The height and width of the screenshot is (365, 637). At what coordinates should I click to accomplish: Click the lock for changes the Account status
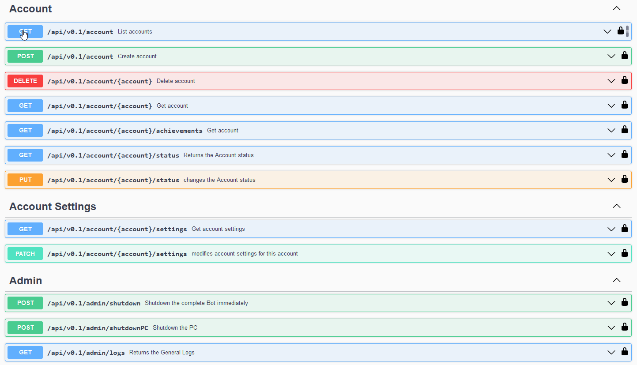click(x=625, y=180)
